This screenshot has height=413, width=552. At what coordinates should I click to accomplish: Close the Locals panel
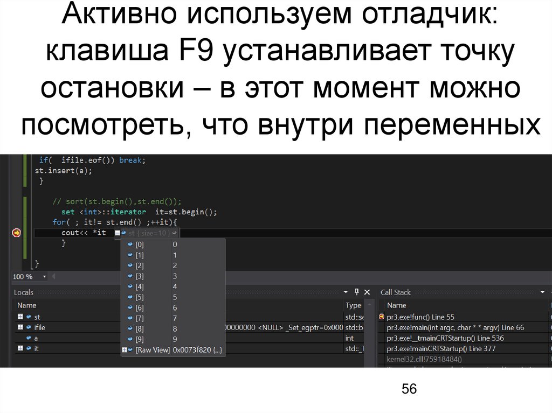(x=366, y=291)
